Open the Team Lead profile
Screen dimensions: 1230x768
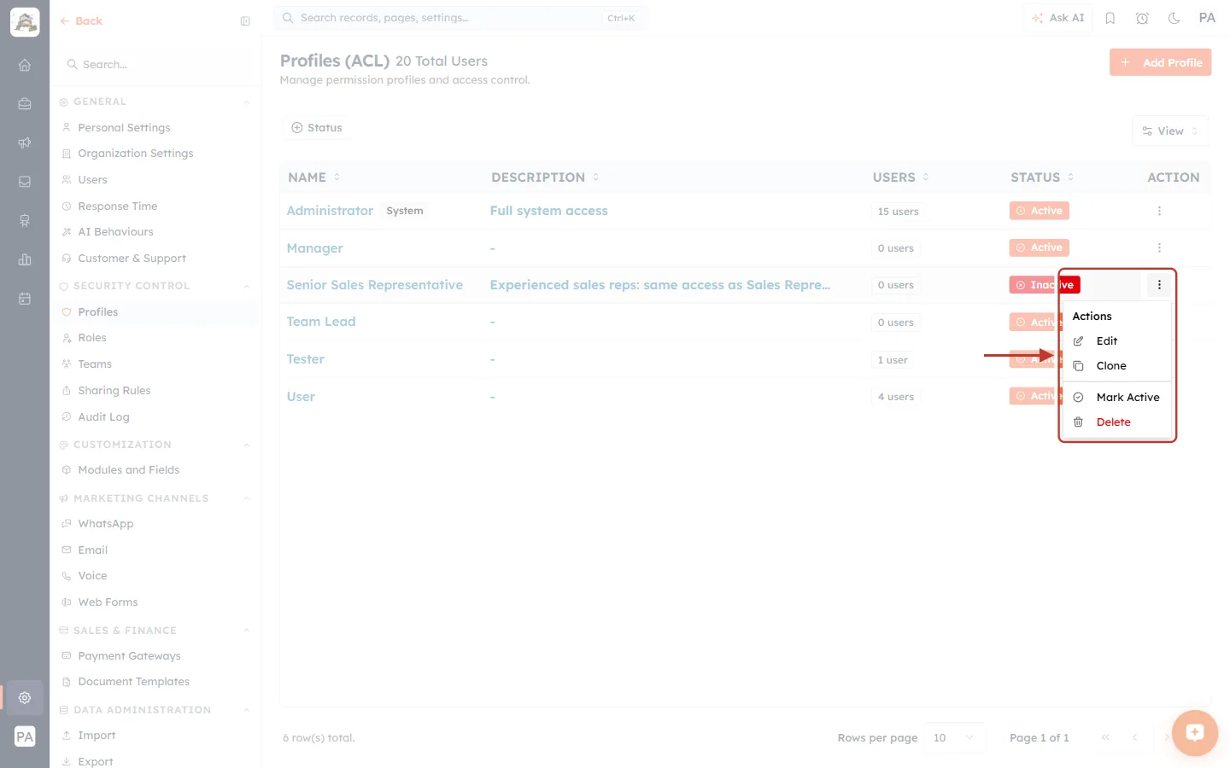coord(321,322)
